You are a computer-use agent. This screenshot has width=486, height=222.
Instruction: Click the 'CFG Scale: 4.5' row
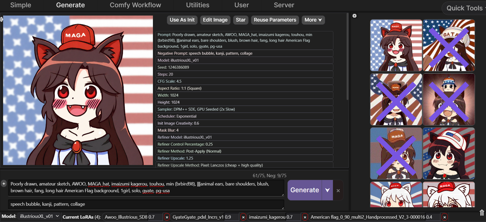244,81
